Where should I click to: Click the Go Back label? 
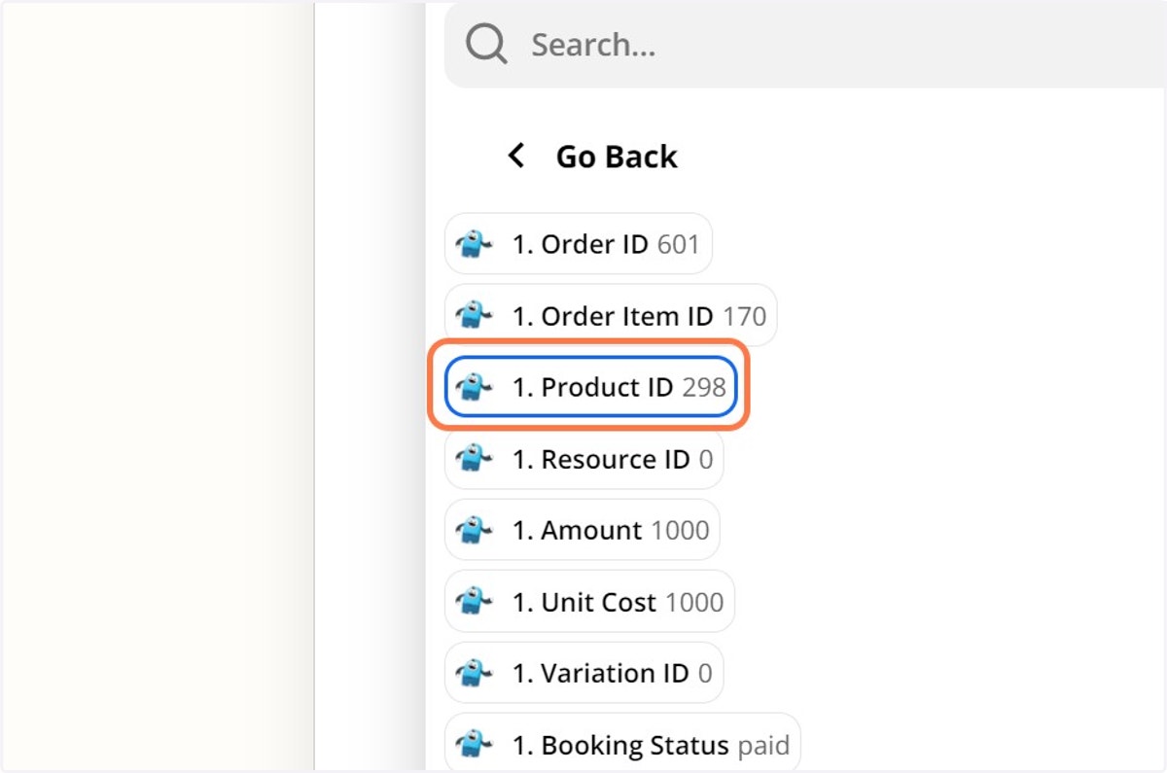[x=617, y=157]
